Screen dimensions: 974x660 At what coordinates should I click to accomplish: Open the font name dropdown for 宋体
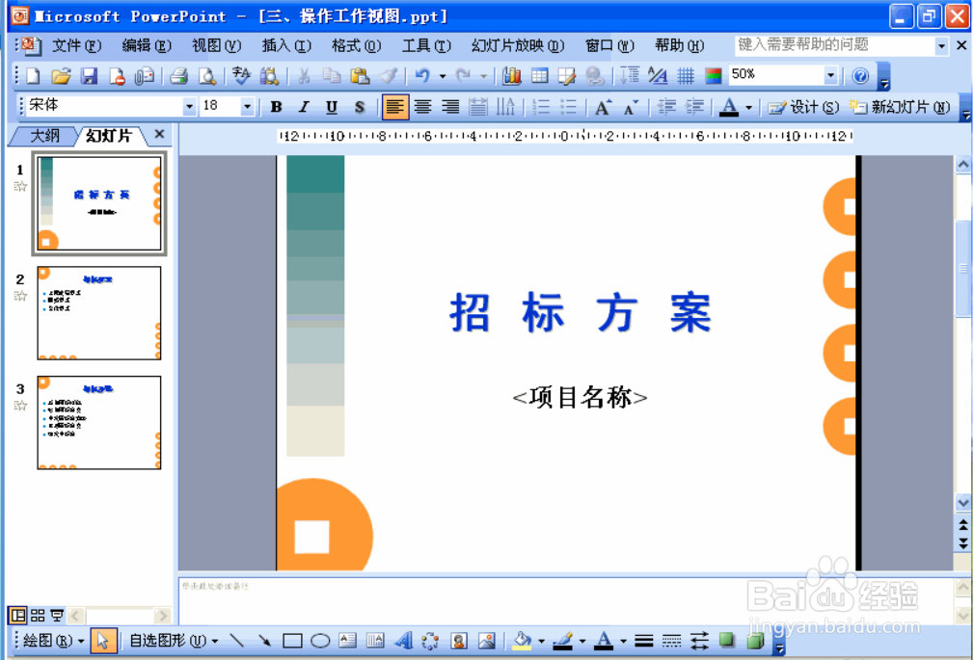point(189,107)
